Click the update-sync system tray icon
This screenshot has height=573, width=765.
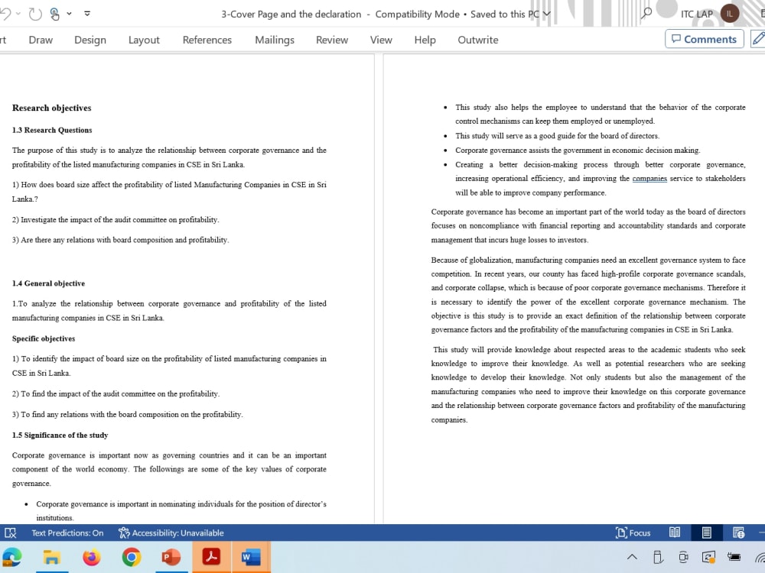click(x=708, y=556)
